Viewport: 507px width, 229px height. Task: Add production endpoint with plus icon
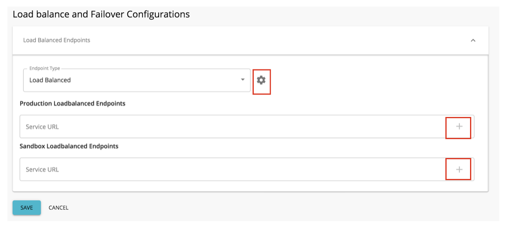(459, 126)
